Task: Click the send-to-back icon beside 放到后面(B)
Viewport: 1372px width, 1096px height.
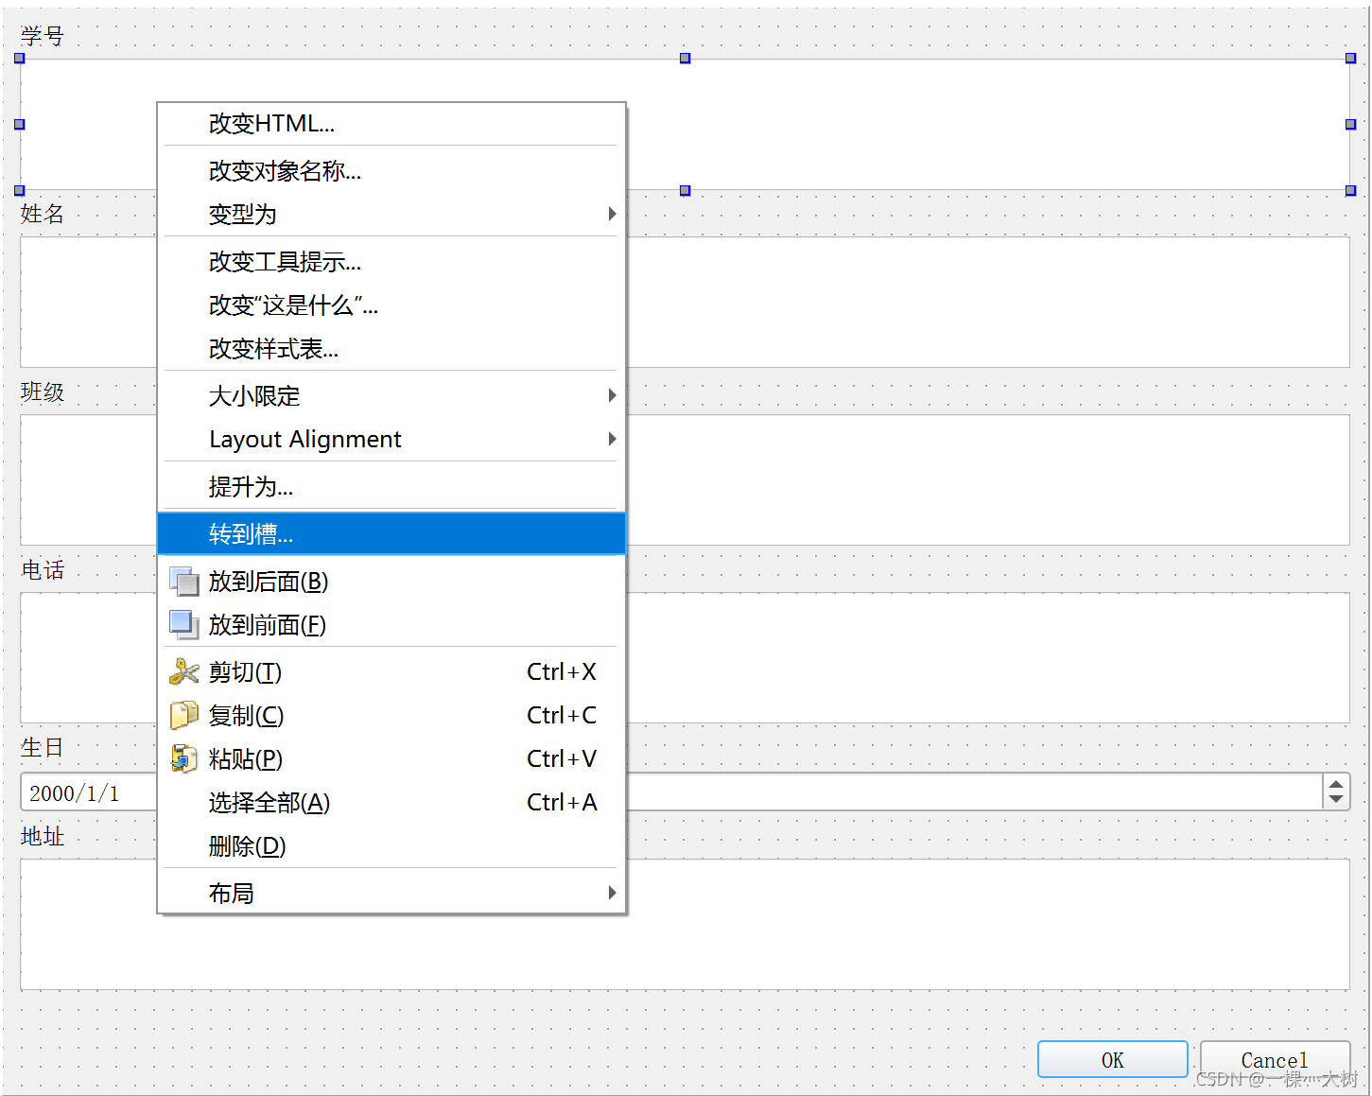Action: coord(183,581)
